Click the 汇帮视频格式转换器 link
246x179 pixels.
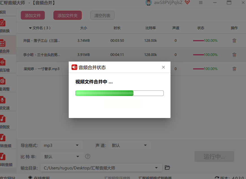(155, 178)
